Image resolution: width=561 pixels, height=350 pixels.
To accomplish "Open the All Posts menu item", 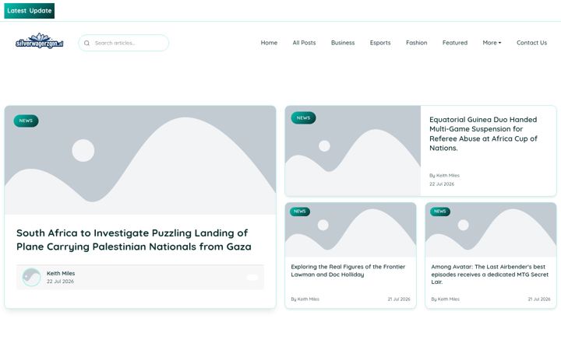I will click(304, 43).
